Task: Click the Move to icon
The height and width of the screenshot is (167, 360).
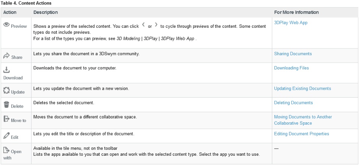Action: pos(6,119)
